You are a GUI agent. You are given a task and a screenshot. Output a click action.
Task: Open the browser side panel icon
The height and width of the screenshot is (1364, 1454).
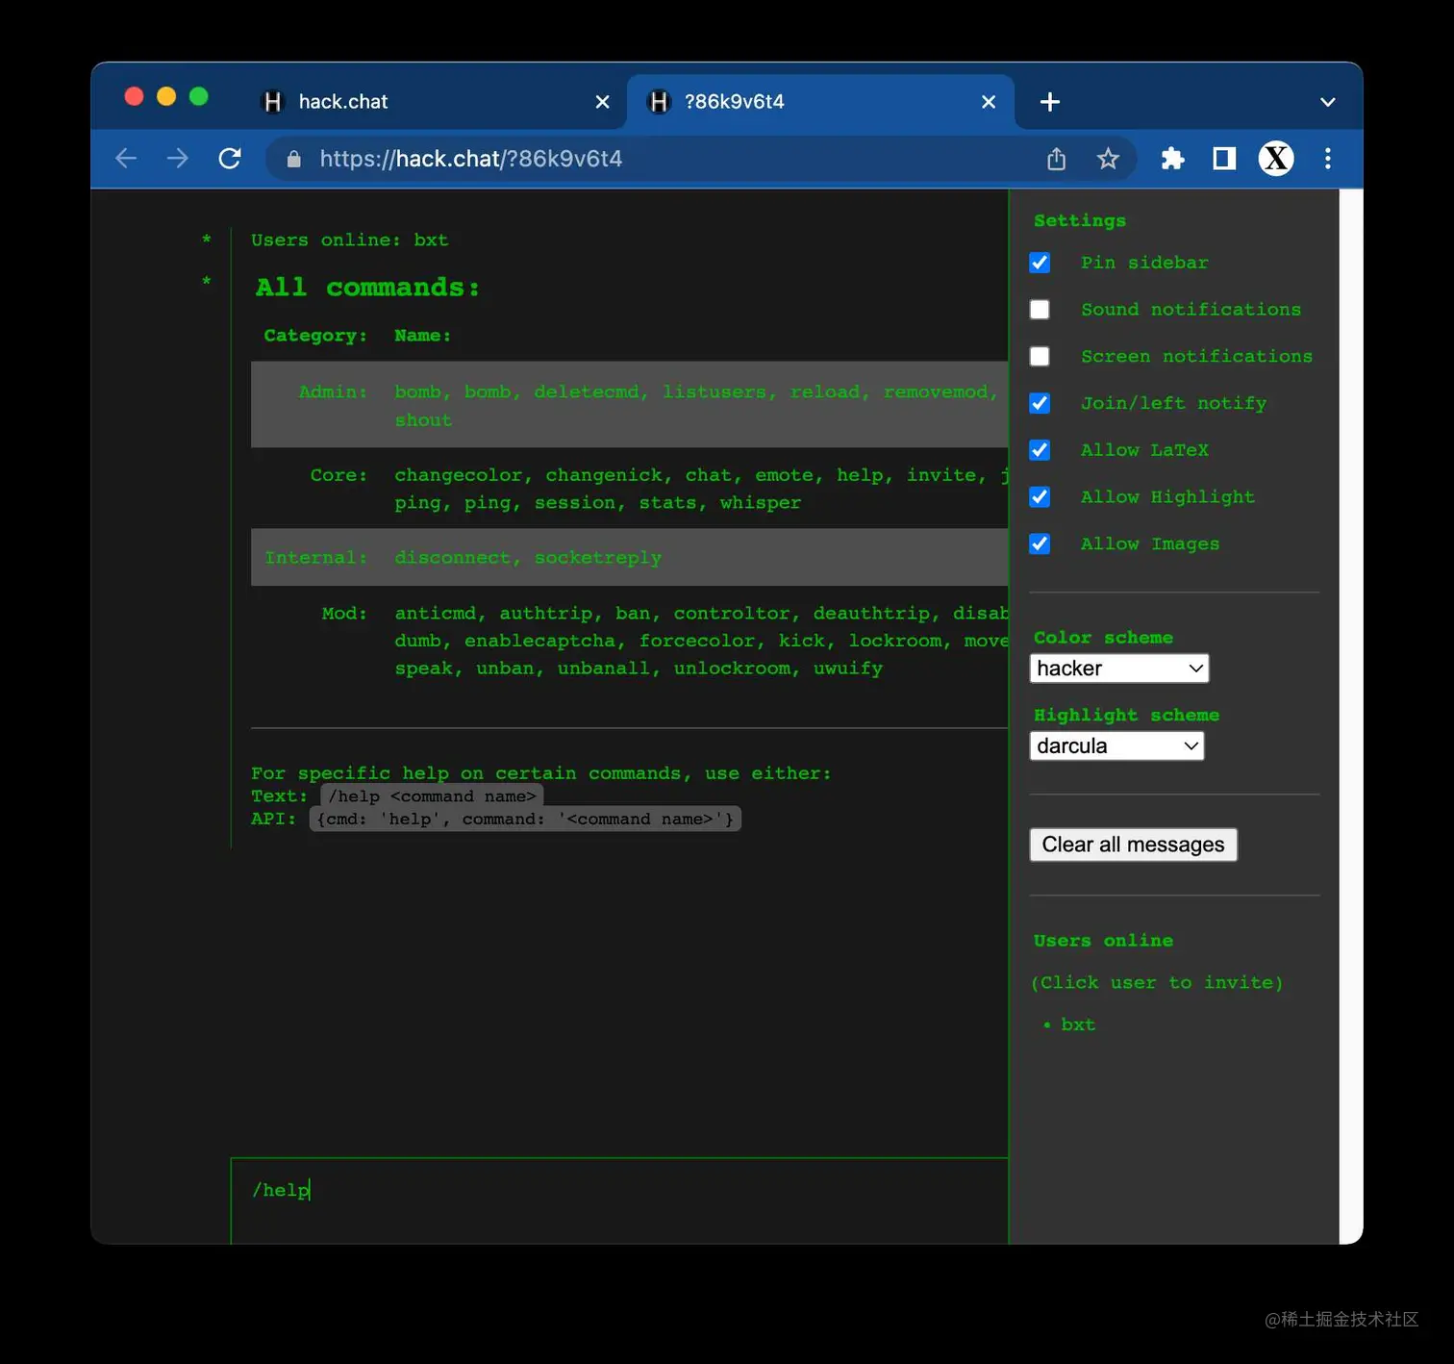tap(1224, 159)
